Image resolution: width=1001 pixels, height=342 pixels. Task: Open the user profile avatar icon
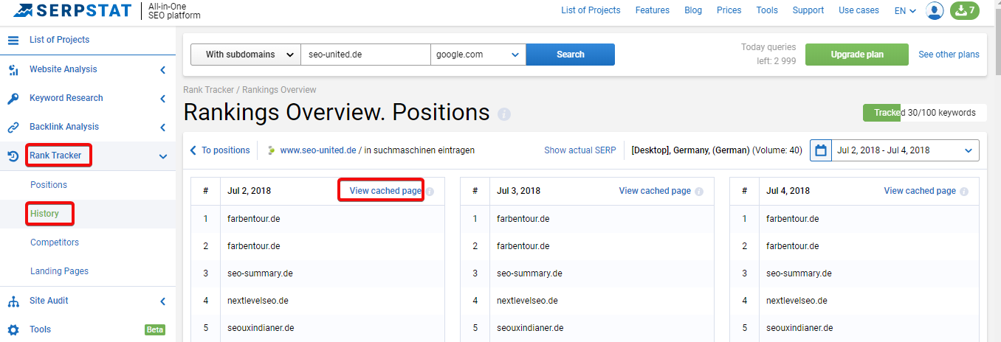(x=935, y=10)
